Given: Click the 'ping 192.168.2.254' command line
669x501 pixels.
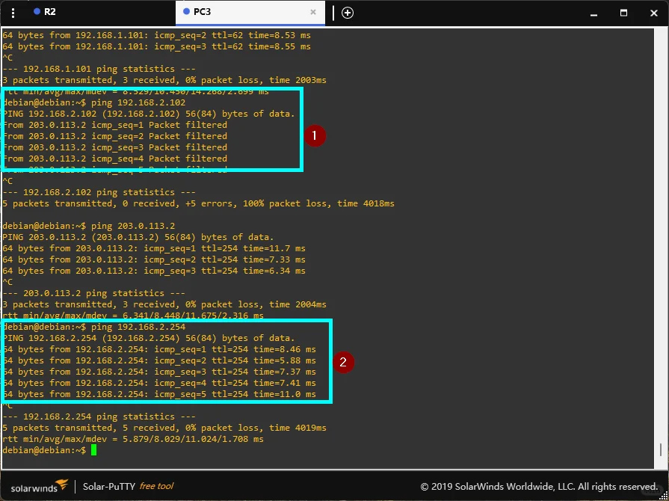Looking at the screenshot, I should tap(94, 327).
